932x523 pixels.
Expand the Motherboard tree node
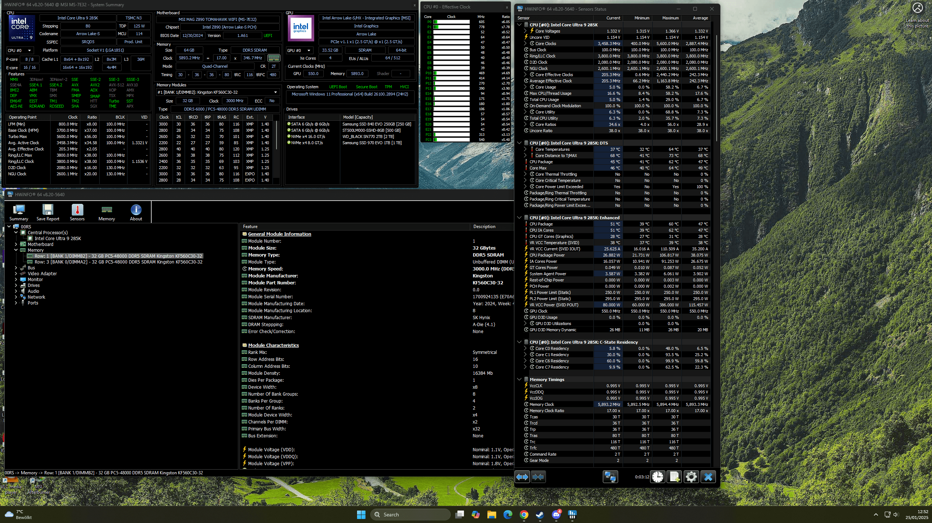16,244
